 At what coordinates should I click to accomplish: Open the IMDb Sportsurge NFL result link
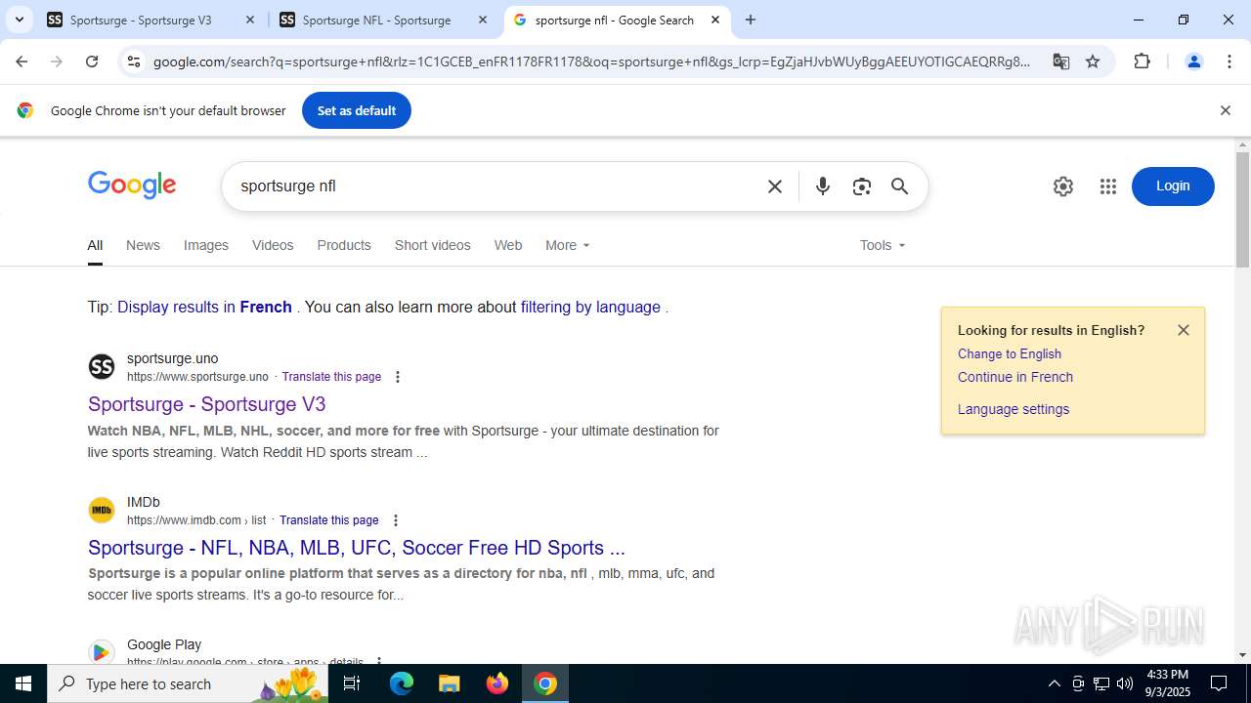[x=357, y=548]
